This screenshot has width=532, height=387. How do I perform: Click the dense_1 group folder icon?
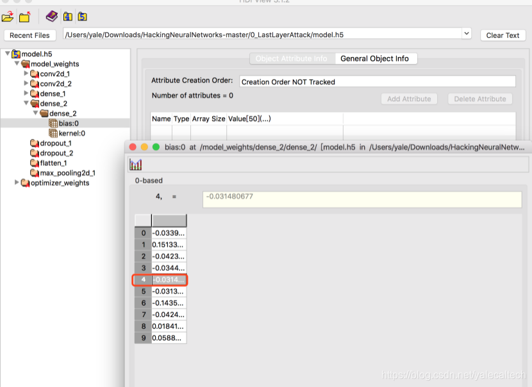pyautogui.click(x=35, y=94)
